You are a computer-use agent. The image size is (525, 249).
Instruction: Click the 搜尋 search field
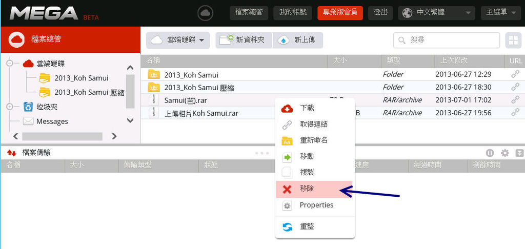(x=447, y=40)
